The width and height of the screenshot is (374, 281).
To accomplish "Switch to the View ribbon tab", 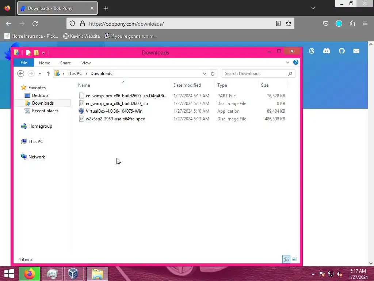I will [86, 63].
